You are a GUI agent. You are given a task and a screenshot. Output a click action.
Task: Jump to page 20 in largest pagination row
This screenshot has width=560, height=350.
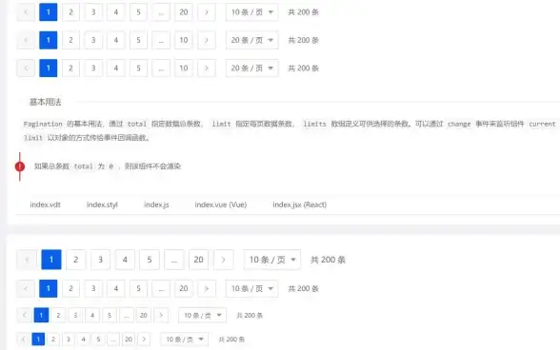[x=198, y=260]
